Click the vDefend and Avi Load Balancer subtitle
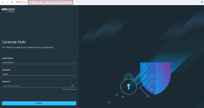The height and width of the screenshot is (108, 204). click(x=28, y=47)
